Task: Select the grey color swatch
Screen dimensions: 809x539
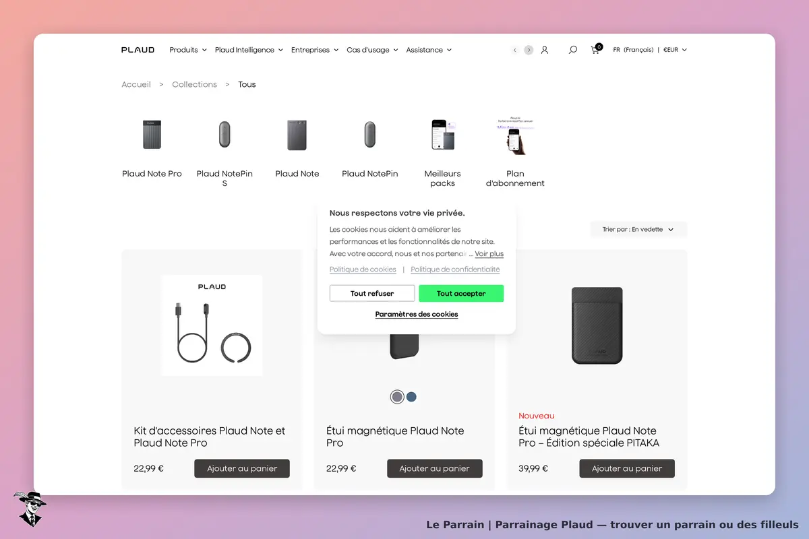Action: pos(397,397)
